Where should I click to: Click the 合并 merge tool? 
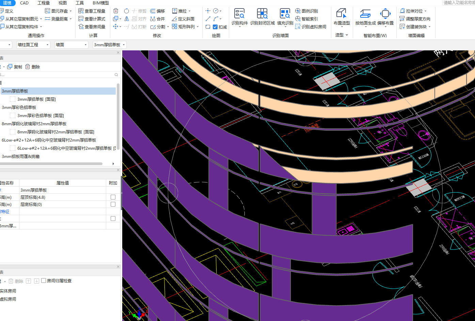[x=158, y=19]
